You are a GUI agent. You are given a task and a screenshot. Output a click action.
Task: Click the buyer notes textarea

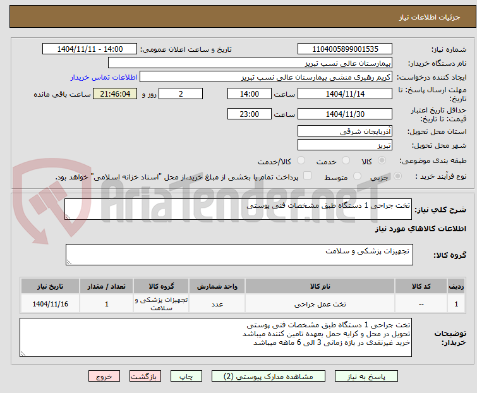click(x=215, y=337)
